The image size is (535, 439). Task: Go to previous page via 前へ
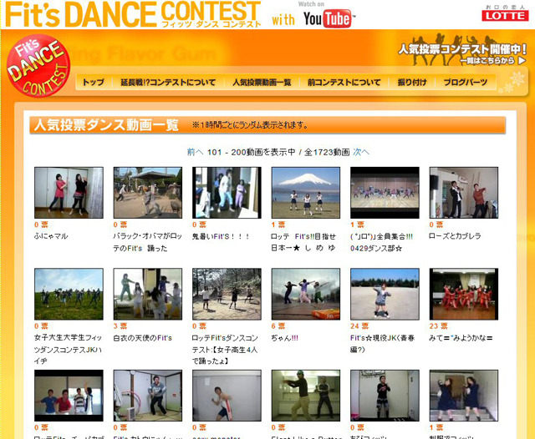(x=195, y=152)
